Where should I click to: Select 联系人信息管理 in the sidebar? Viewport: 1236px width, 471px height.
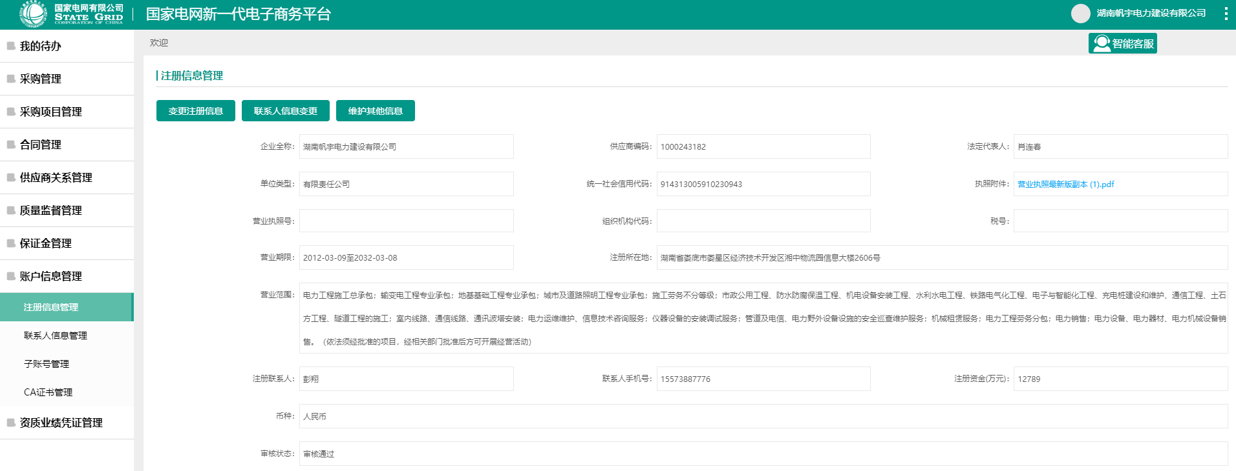(x=56, y=336)
